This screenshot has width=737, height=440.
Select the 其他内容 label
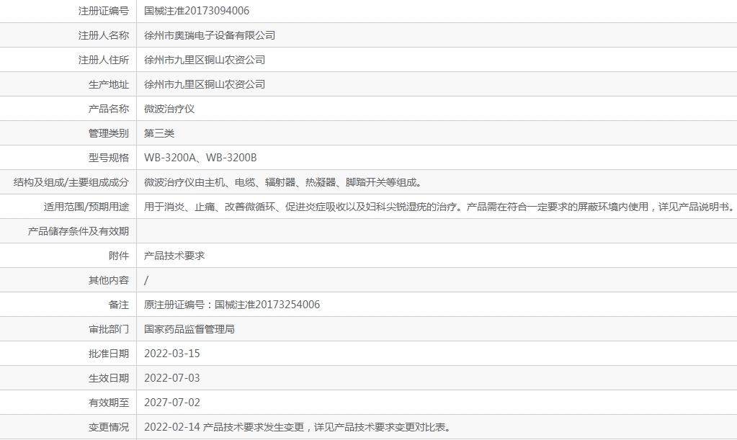coord(109,280)
